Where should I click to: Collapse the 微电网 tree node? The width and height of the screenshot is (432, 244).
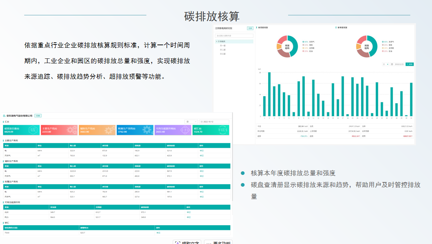click(216, 42)
